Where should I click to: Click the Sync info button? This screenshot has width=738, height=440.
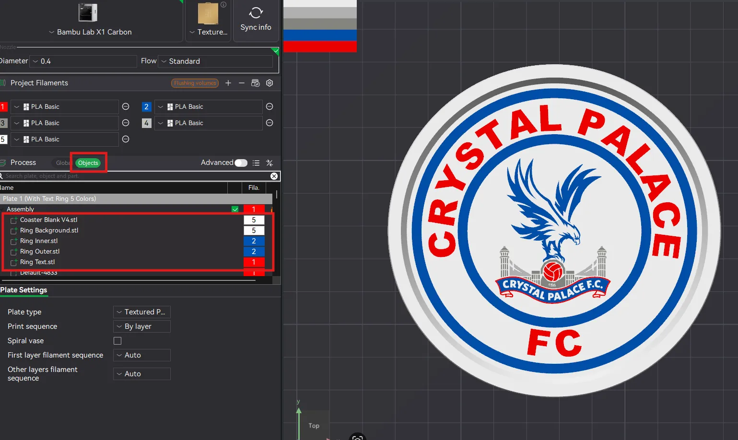tap(256, 20)
